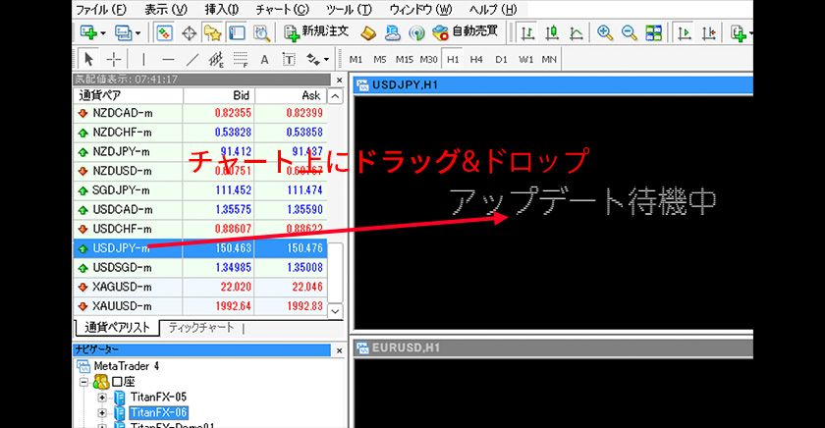Click the zoom out magnifier icon
The width and height of the screenshot is (825, 428).
[629, 32]
